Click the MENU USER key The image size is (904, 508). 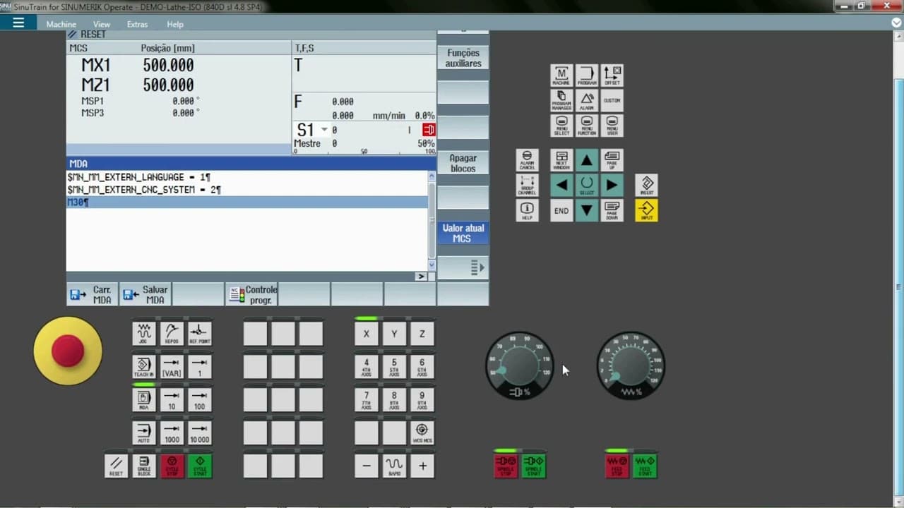click(x=612, y=126)
